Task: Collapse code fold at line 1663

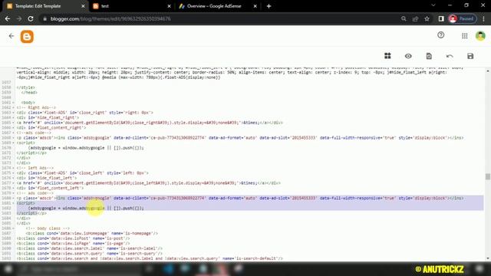Action: [14, 113]
